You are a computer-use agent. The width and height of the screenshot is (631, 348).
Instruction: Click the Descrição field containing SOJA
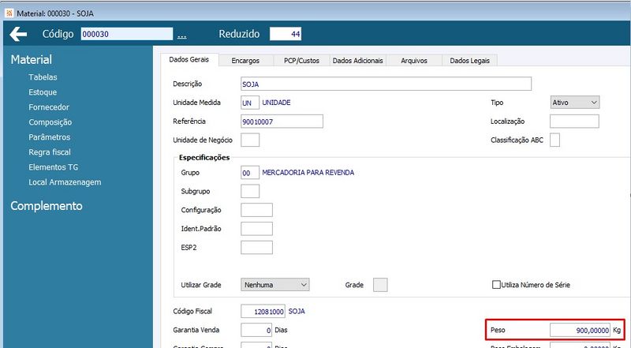(x=386, y=84)
